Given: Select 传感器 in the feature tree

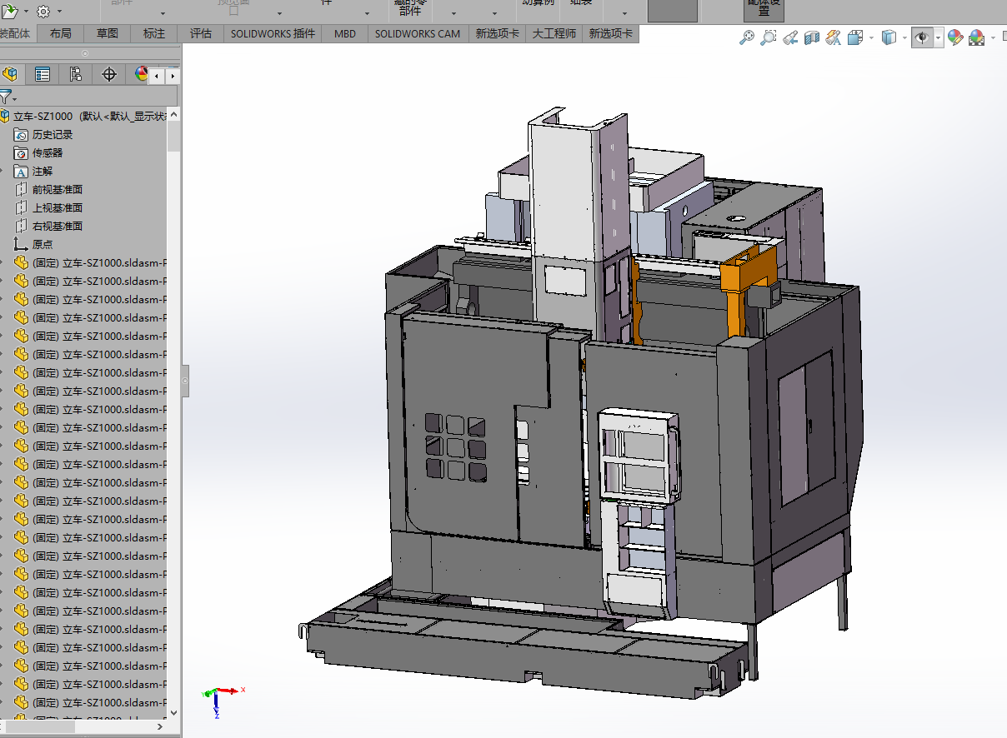Looking at the screenshot, I should point(48,152).
